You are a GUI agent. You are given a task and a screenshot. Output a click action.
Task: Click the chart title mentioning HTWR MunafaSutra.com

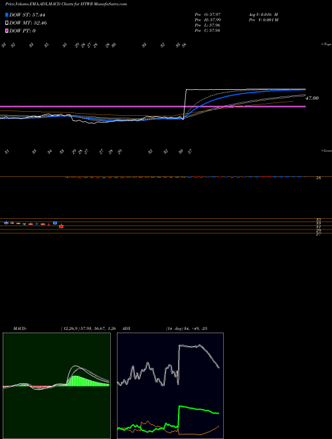pyautogui.click(x=66, y=5)
